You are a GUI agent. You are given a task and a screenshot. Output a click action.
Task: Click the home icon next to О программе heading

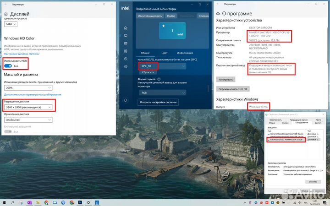[218, 14]
